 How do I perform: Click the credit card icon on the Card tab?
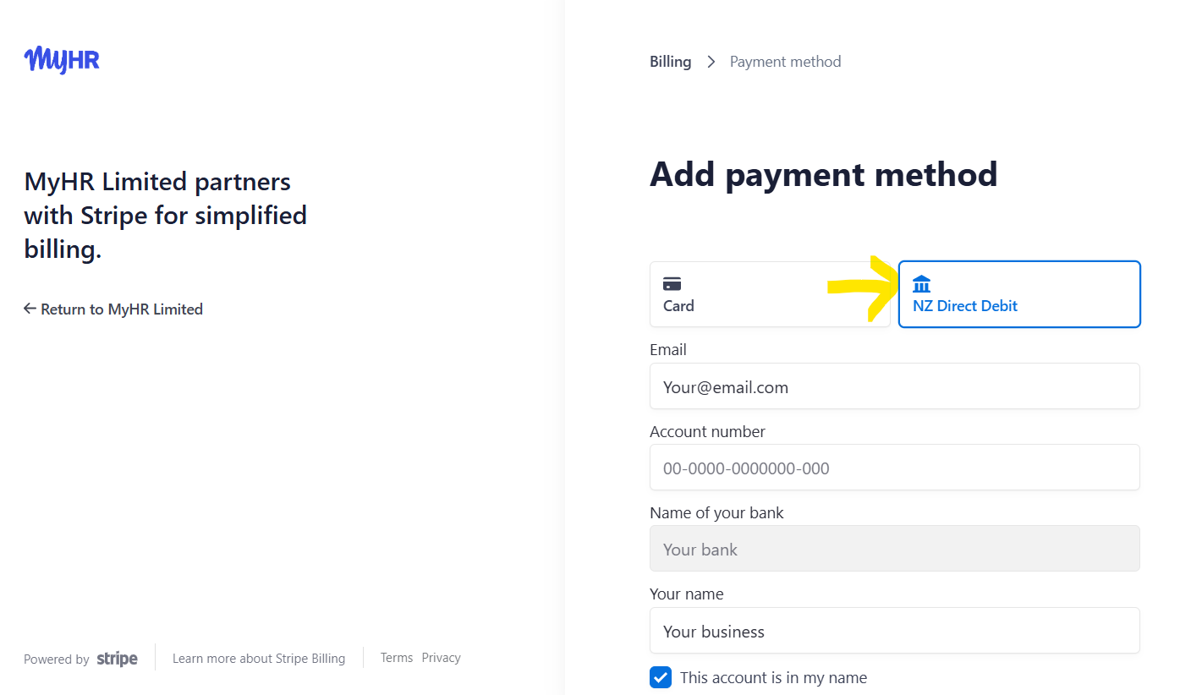tap(672, 283)
